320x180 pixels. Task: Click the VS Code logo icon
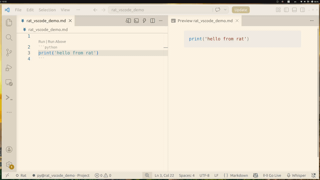(7, 10)
